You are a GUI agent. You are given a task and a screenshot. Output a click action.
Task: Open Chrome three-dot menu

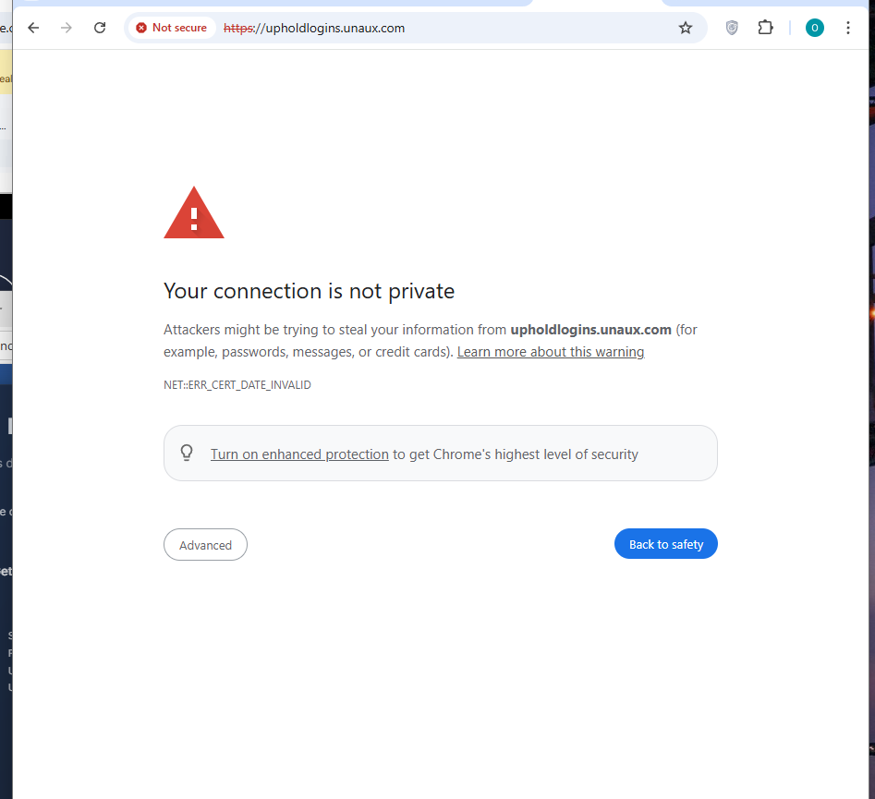847,28
